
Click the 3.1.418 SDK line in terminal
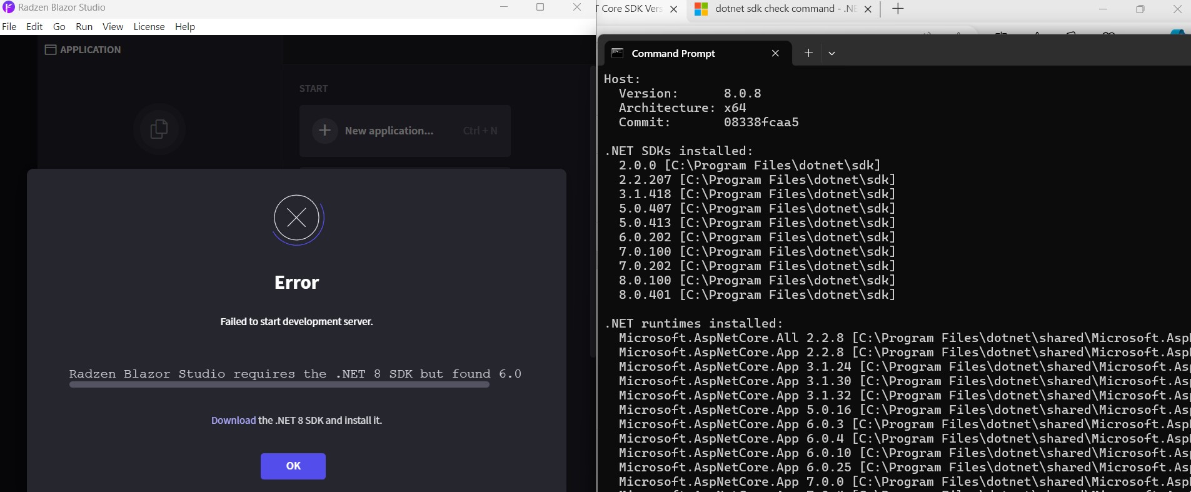[x=757, y=194]
